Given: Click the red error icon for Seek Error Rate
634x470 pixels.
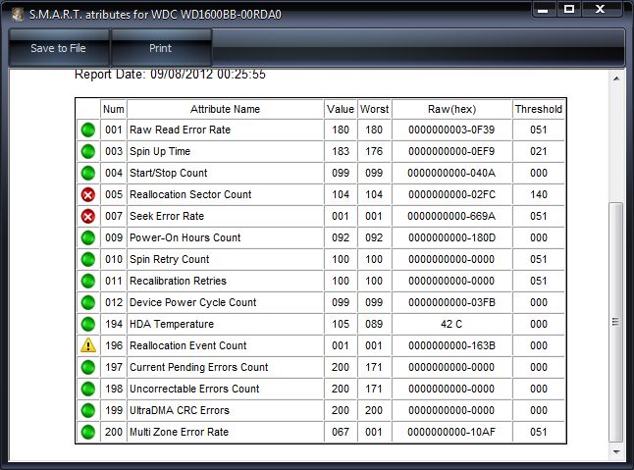Looking at the screenshot, I should point(88,216).
